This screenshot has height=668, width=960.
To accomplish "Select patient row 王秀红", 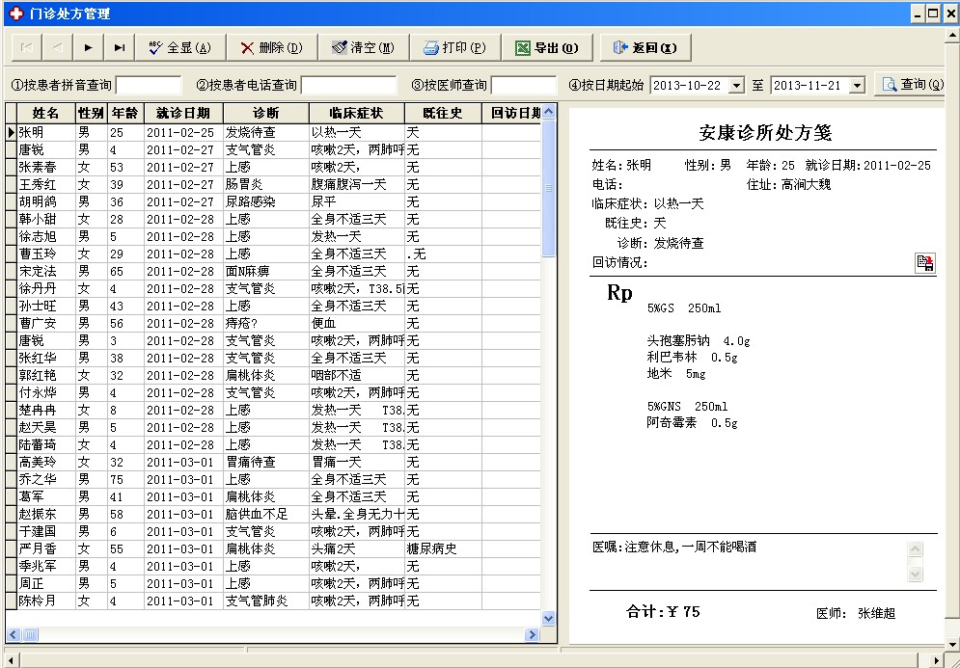I will pyautogui.click(x=273, y=184).
